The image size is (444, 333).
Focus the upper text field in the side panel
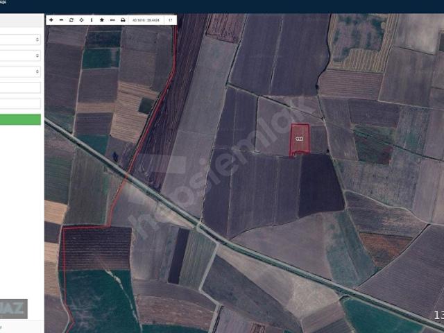(20, 87)
